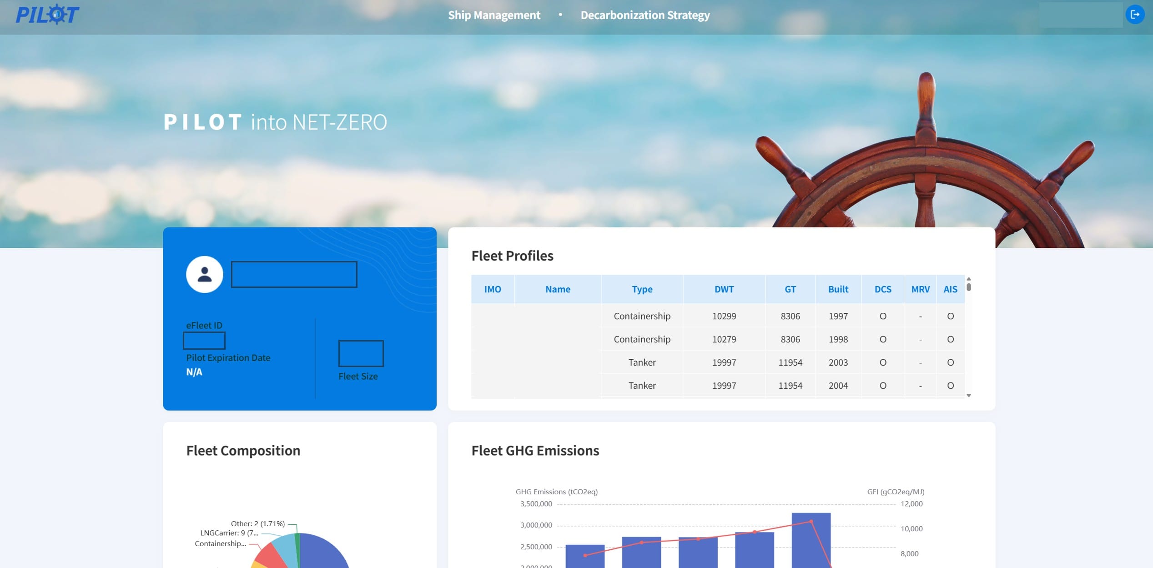
Task: Click the MRV column header
Action: point(920,289)
